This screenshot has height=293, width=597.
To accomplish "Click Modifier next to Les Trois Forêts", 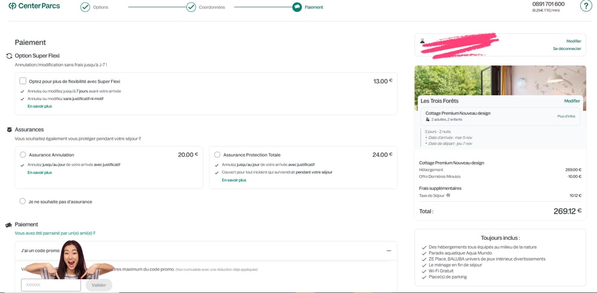I will (x=573, y=101).
